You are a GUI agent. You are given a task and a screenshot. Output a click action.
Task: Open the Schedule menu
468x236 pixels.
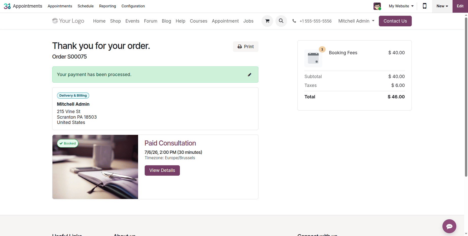pos(86,6)
